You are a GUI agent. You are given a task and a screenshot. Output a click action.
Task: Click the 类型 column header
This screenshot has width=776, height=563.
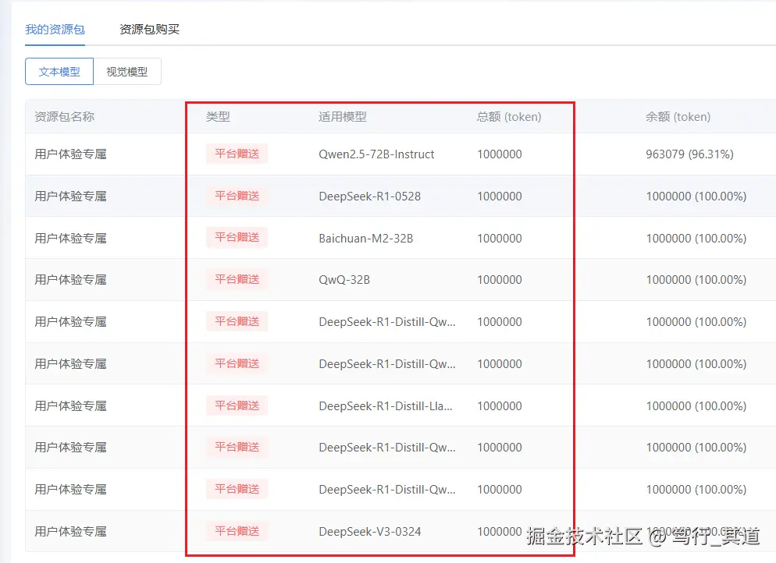pyautogui.click(x=218, y=117)
